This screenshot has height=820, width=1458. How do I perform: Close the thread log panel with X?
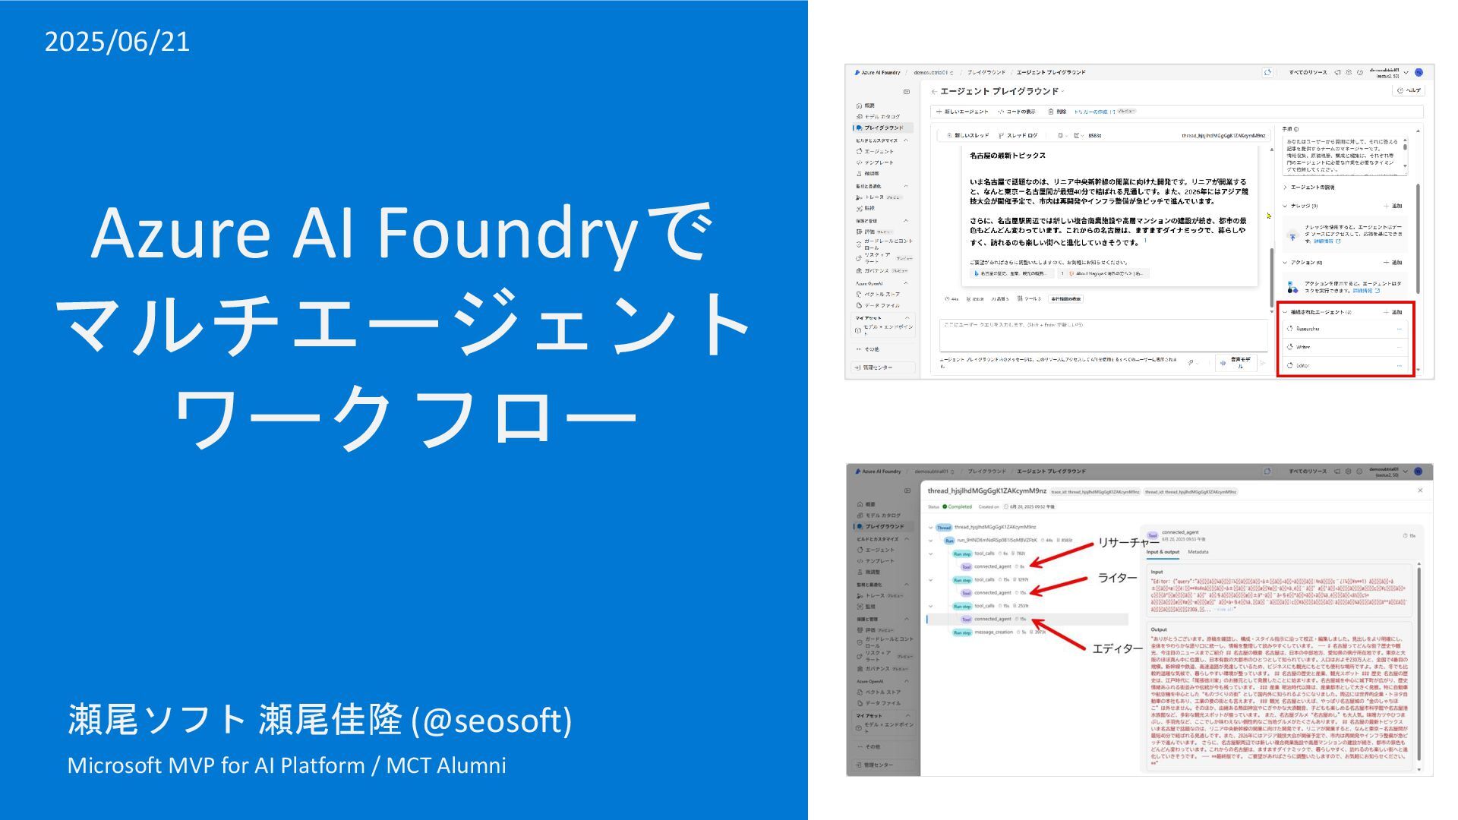tap(1420, 490)
